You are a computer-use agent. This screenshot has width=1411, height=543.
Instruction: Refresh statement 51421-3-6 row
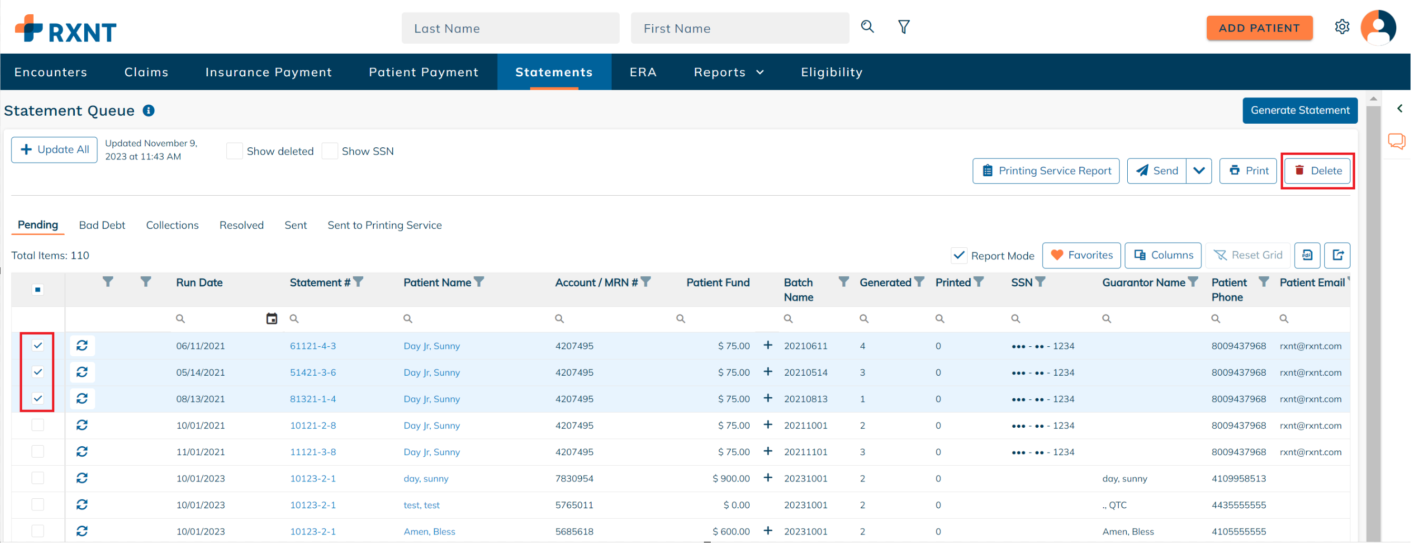82,372
